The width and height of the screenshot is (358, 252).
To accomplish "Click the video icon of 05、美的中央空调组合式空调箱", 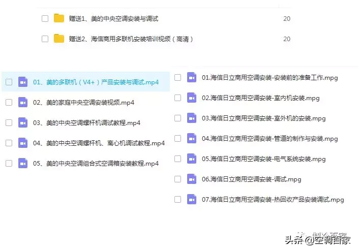I will click(x=23, y=163).
